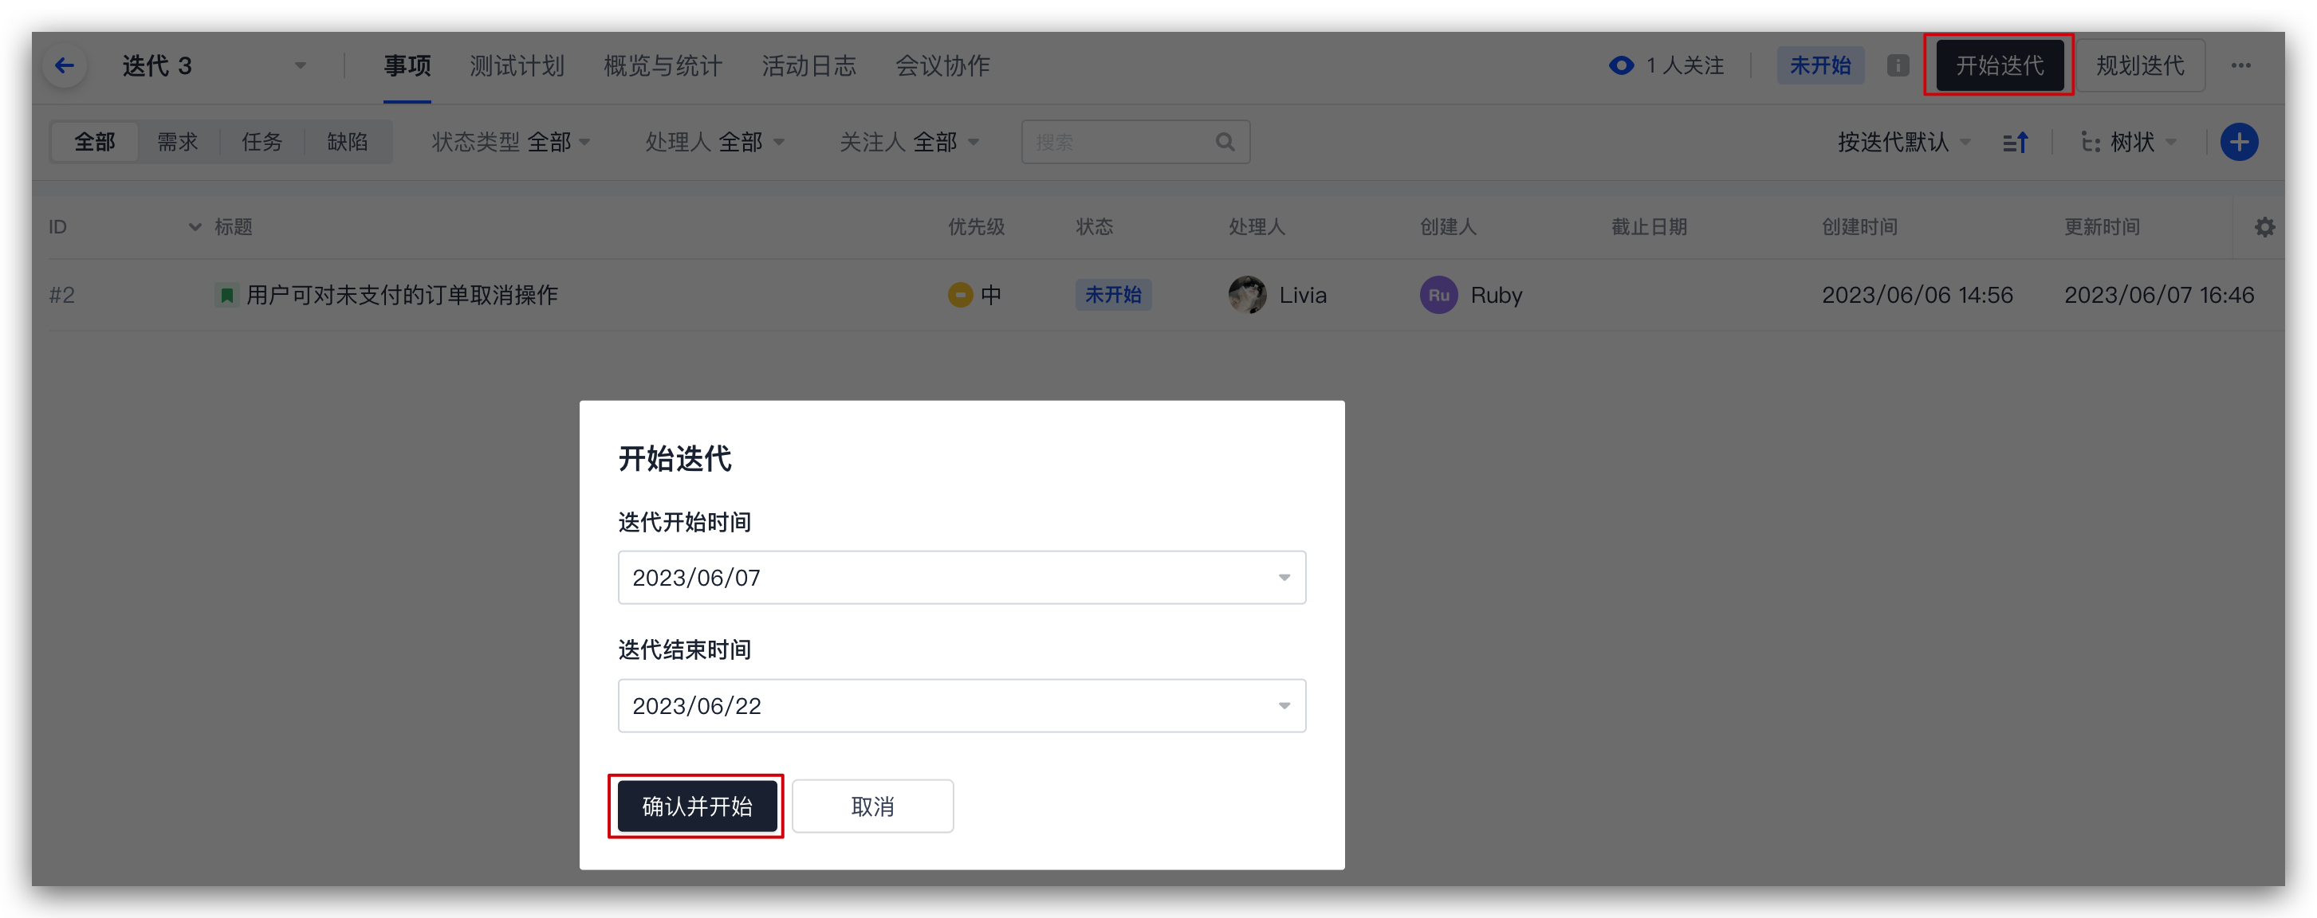Click the created time 2023/06/06 14:56
The height and width of the screenshot is (918, 2317).
[1917, 295]
